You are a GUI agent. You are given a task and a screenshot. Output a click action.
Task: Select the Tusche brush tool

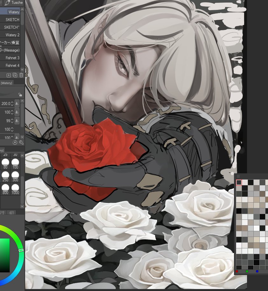click(14, 3)
